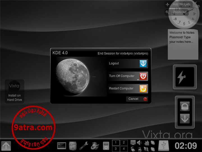Viewport: 202px width, 152px height.
Task: Switch to virtual desktop 4
Action: (124, 149)
